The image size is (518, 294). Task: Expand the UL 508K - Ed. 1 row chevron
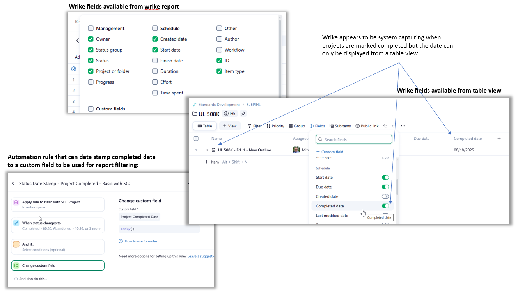[x=207, y=150]
